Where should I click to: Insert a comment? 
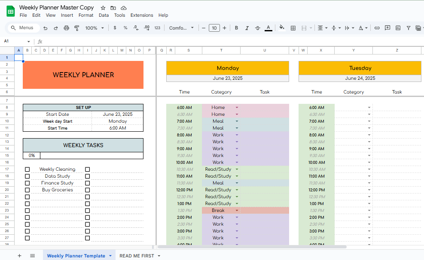[x=387, y=28]
